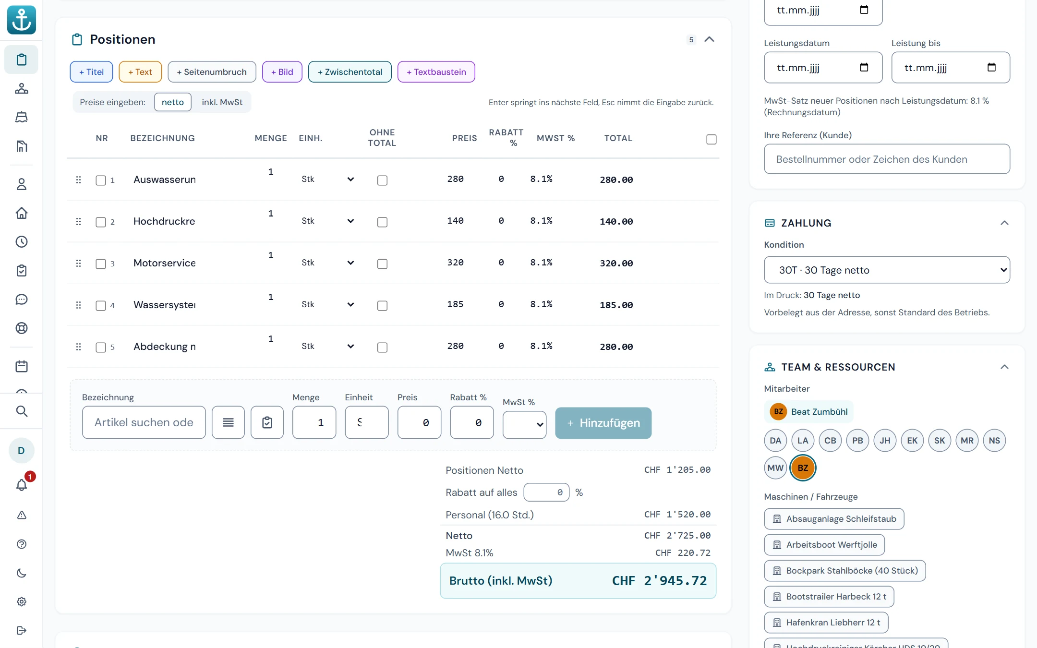Open the settings gear icon

click(x=22, y=602)
